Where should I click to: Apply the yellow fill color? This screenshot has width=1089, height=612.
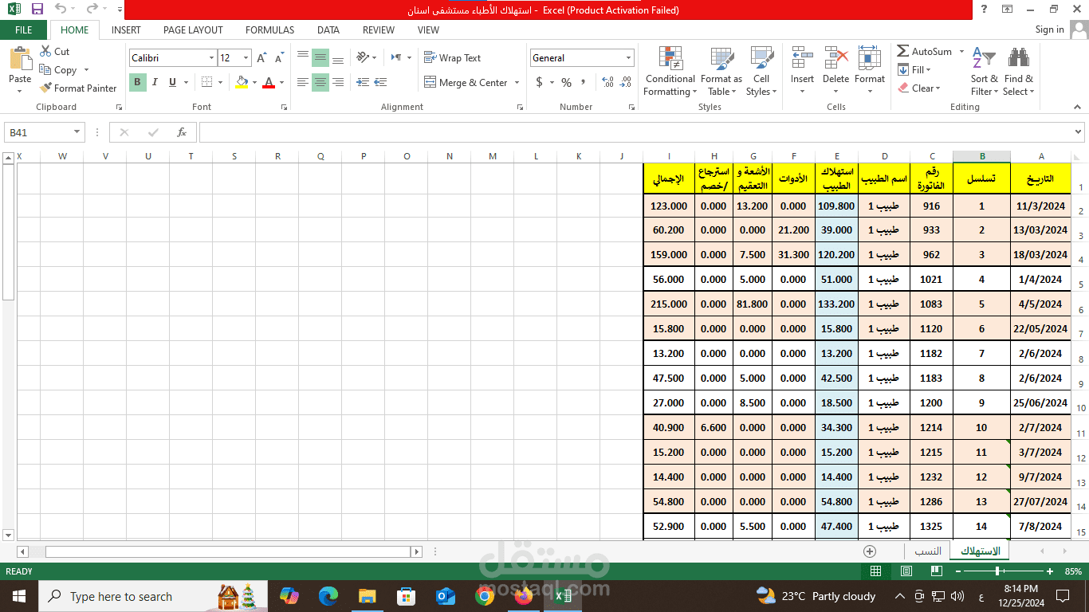click(x=242, y=82)
